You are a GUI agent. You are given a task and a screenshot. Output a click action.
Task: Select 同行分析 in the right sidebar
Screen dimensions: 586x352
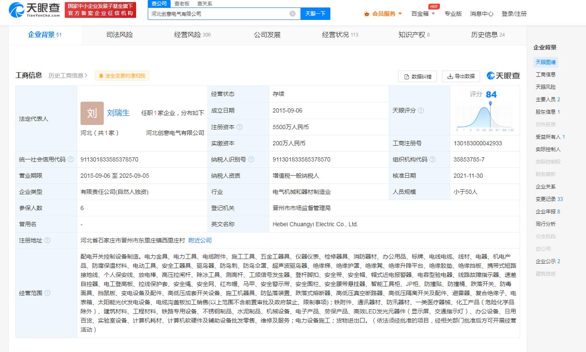pyautogui.click(x=545, y=224)
